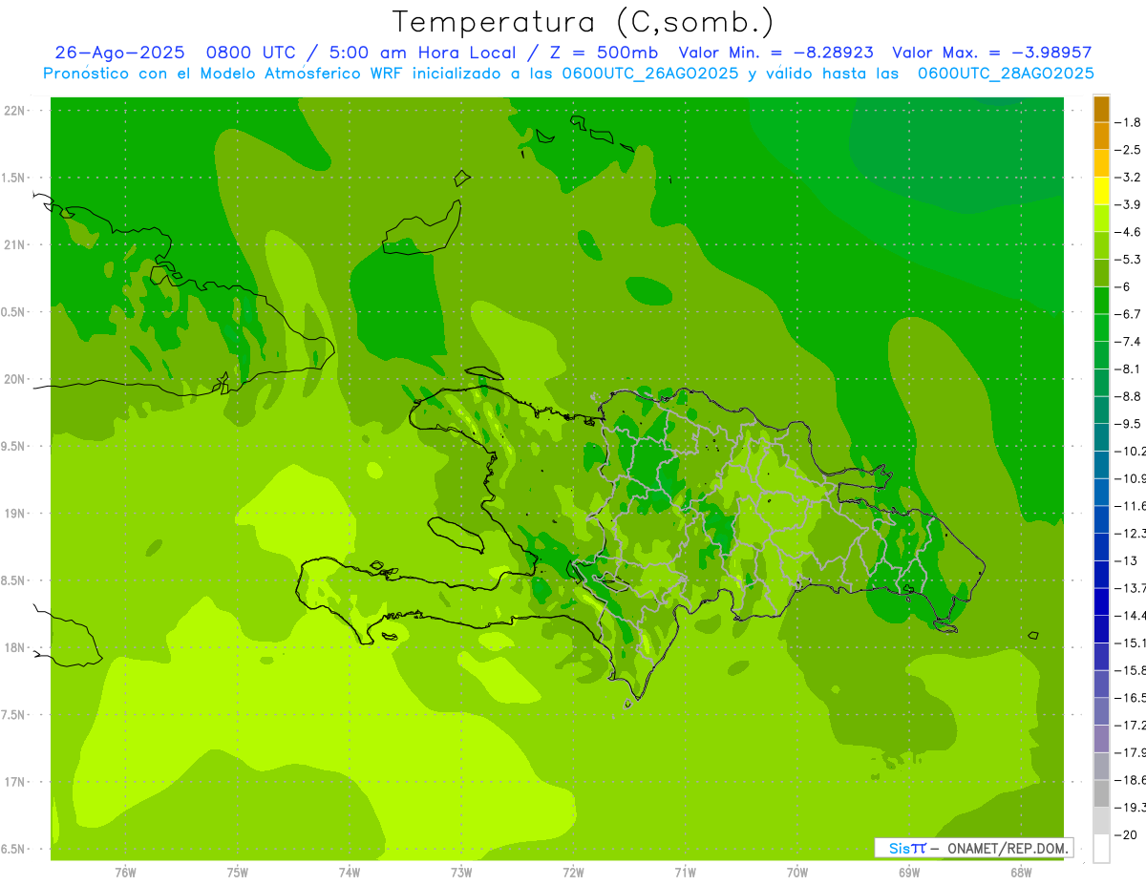1146x885 pixels.
Task: Pick the green swatch between -6 and -6.7
Action: [1101, 301]
